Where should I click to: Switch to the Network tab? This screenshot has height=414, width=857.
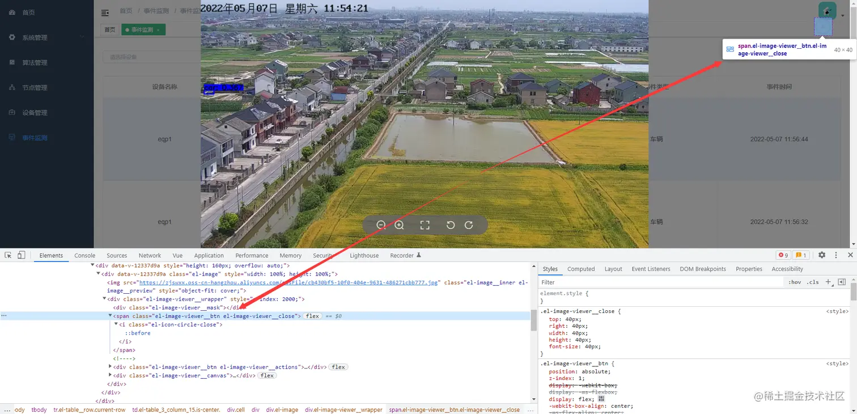(x=150, y=255)
